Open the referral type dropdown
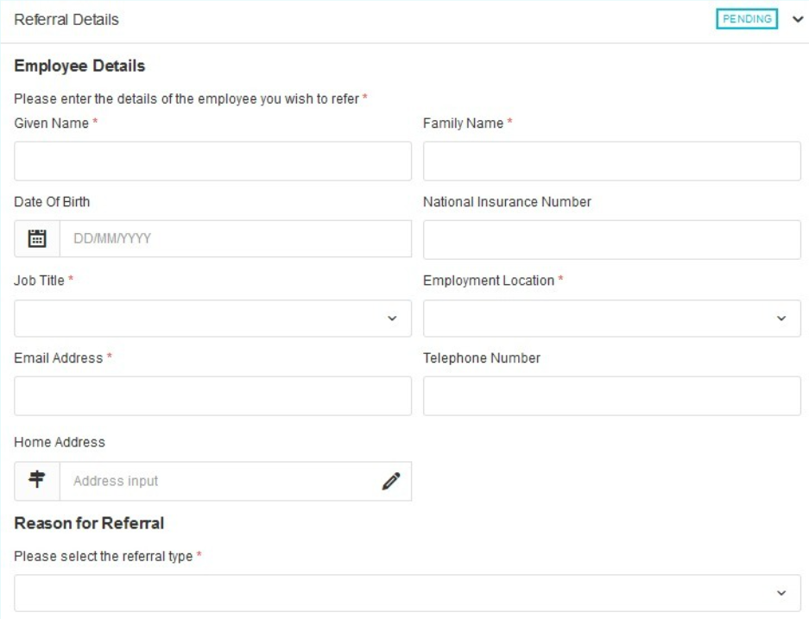Screen dimensions: 809x619 pyautogui.click(x=408, y=593)
